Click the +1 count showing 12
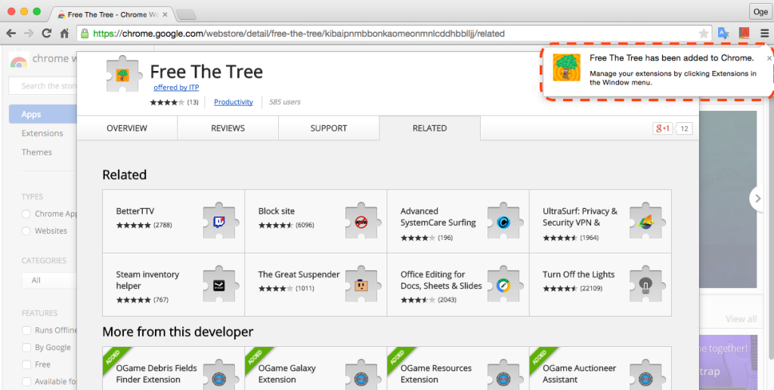The height and width of the screenshot is (390, 774). 683,128
